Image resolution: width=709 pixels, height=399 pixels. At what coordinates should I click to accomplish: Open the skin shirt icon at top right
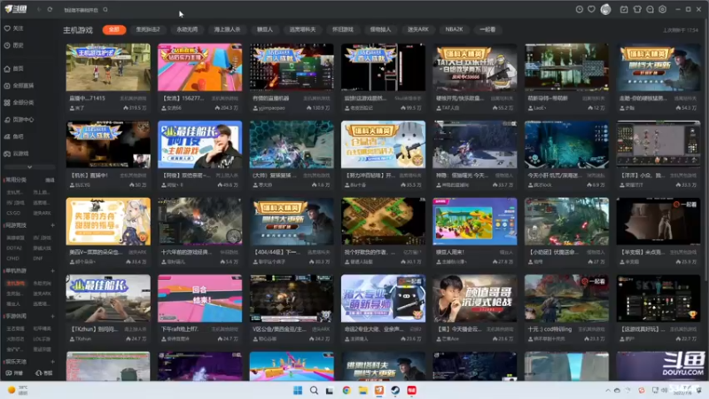637,10
